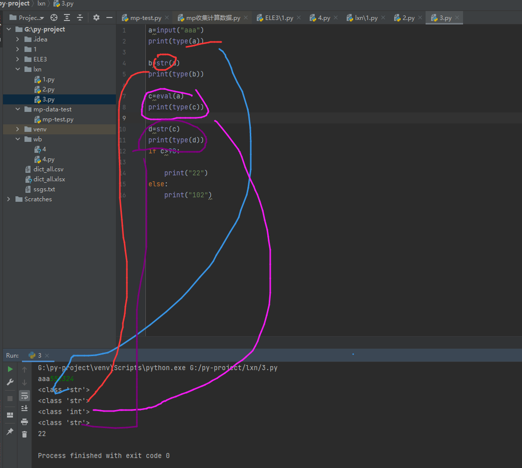522x468 pixels.
Task: Expand the ELE3 folder
Action: [x=17, y=59]
